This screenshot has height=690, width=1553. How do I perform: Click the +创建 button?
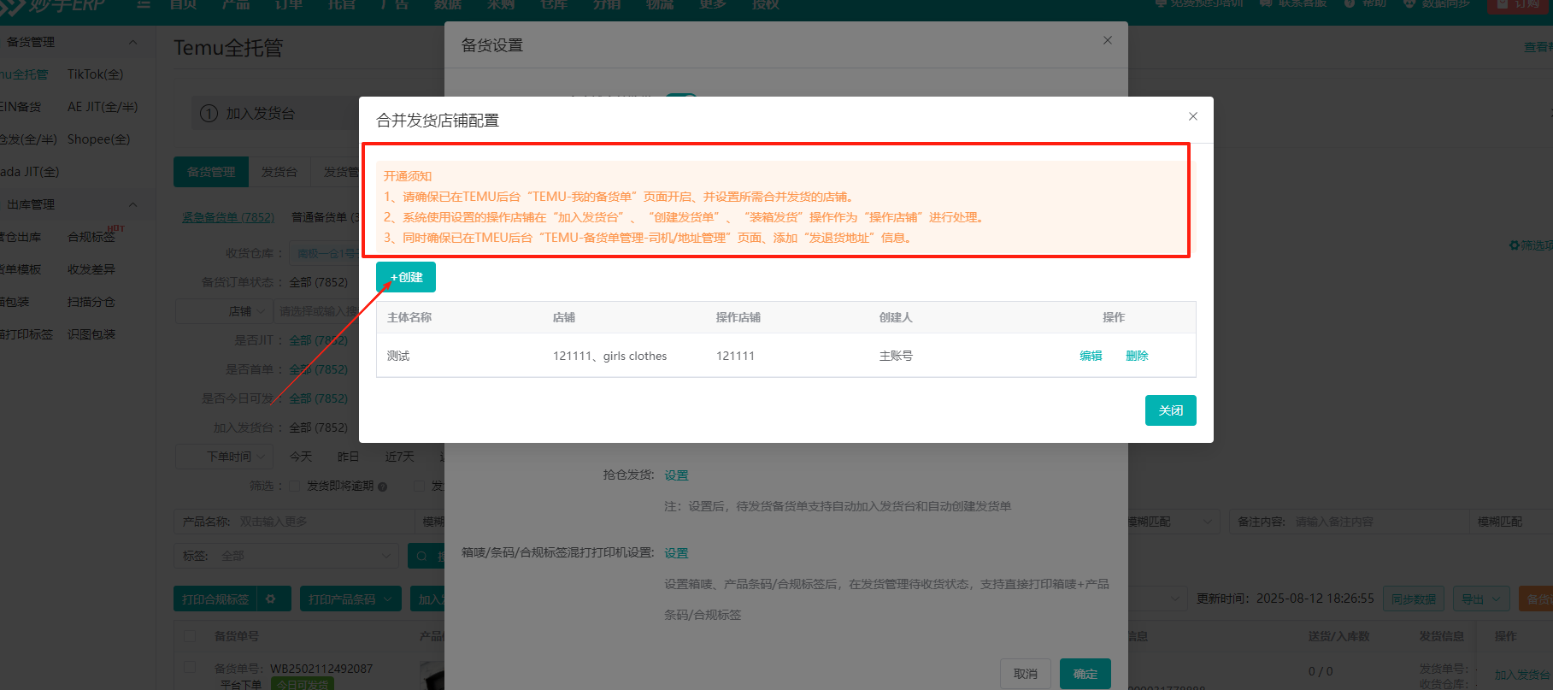point(406,277)
